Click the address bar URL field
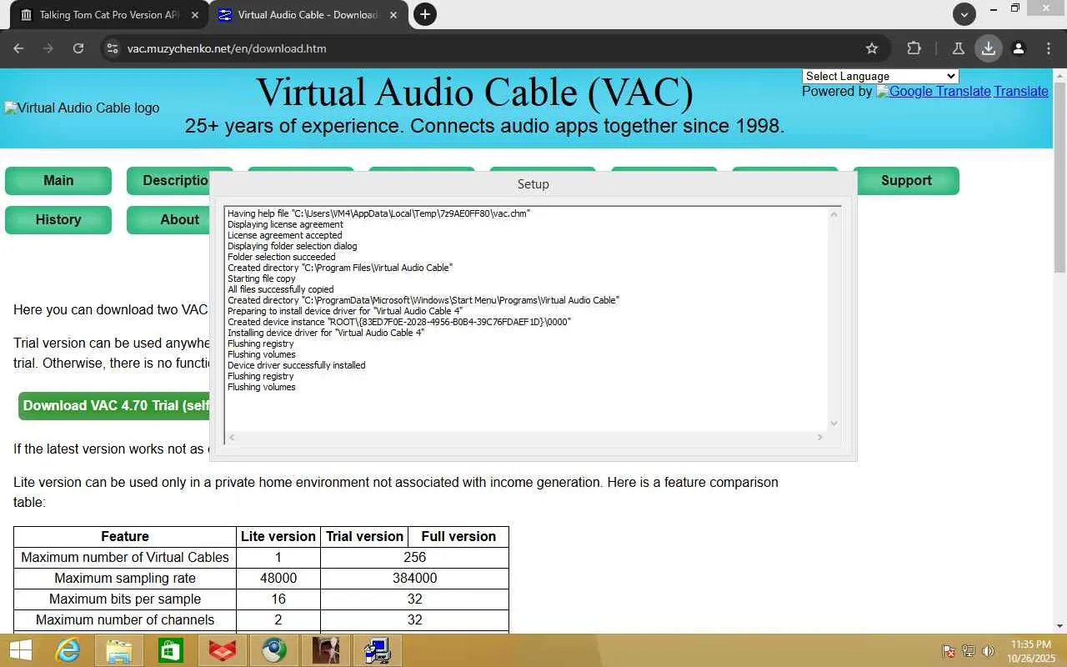Image resolution: width=1067 pixels, height=667 pixels. coord(492,48)
